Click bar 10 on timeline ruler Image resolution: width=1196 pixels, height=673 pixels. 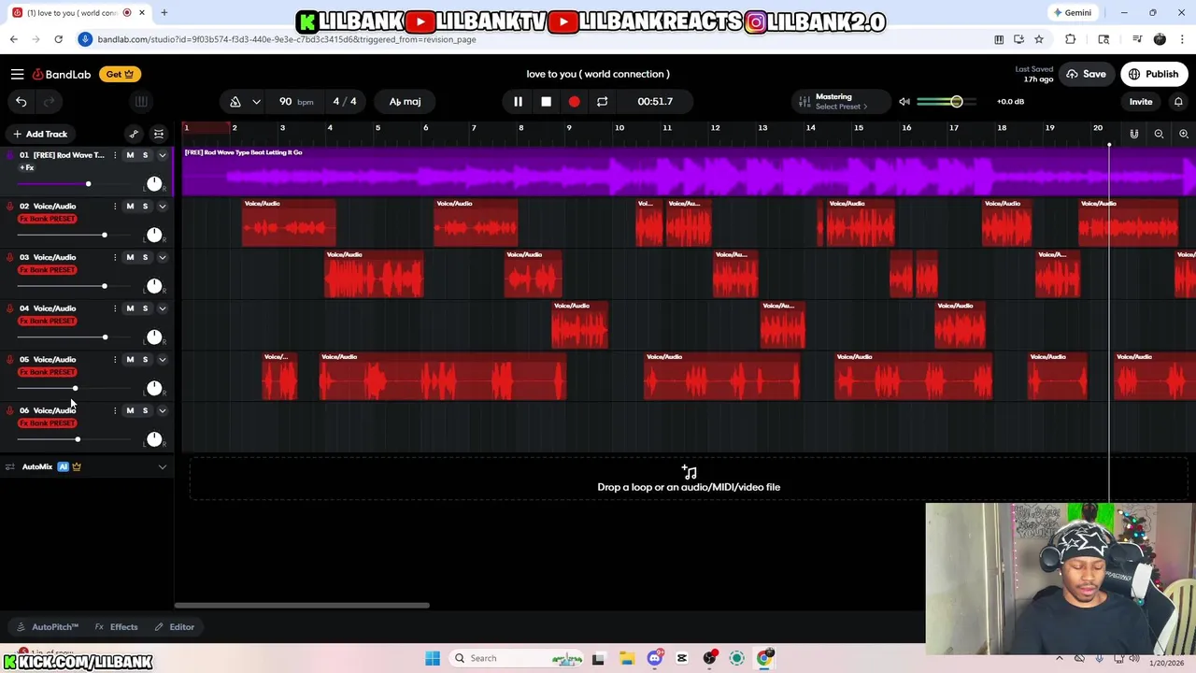[x=619, y=128]
